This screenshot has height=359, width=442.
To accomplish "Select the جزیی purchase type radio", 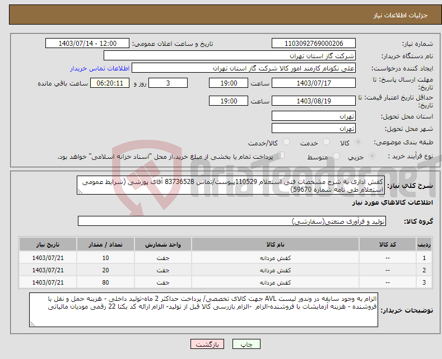I will (372, 156).
